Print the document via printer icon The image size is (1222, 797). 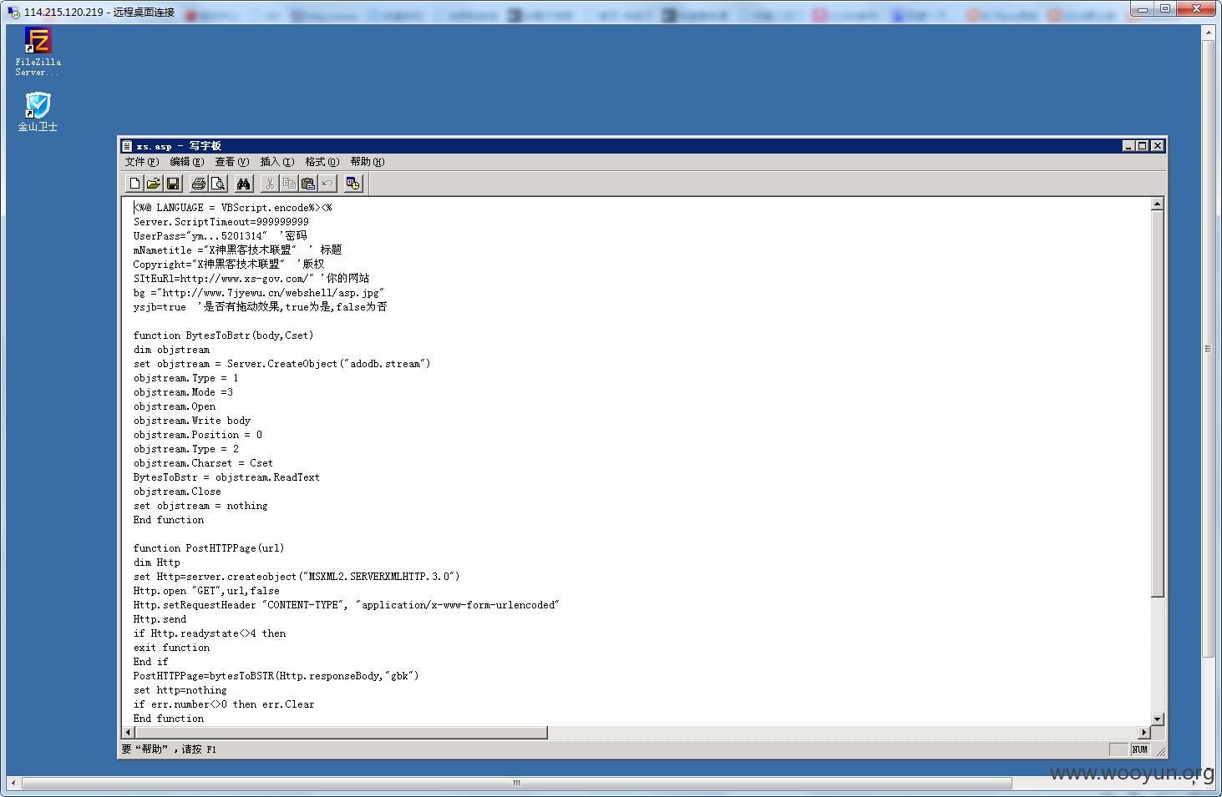tap(199, 184)
